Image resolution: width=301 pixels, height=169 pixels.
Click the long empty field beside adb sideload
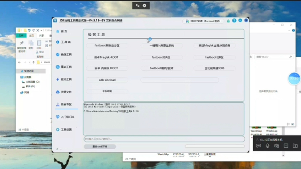pos(180,80)
